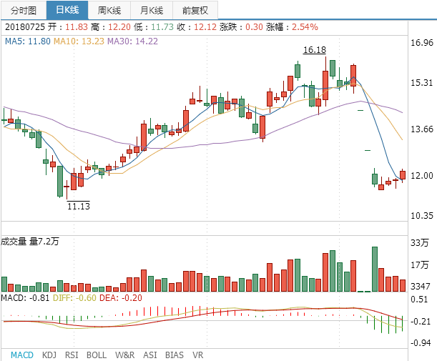Click the 20180725 date text

tap(25, 27)
